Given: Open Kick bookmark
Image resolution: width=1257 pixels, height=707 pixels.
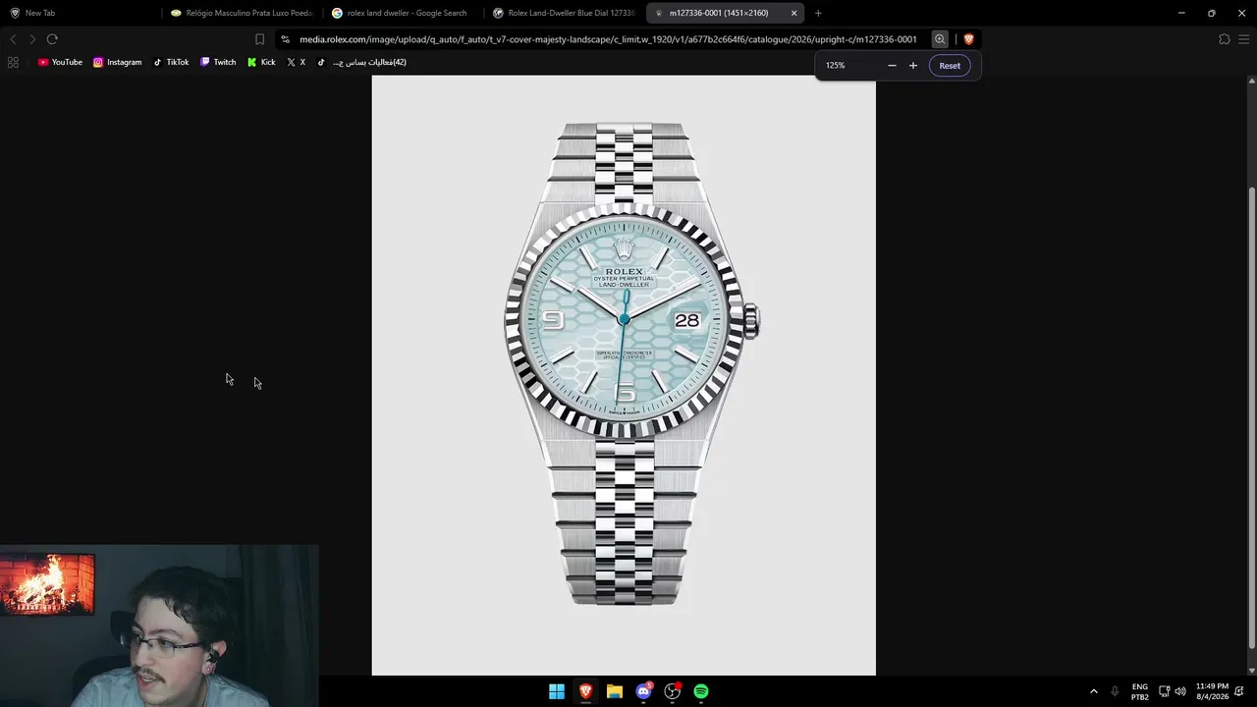Looking at the screenshot, I should pos(261,62).
